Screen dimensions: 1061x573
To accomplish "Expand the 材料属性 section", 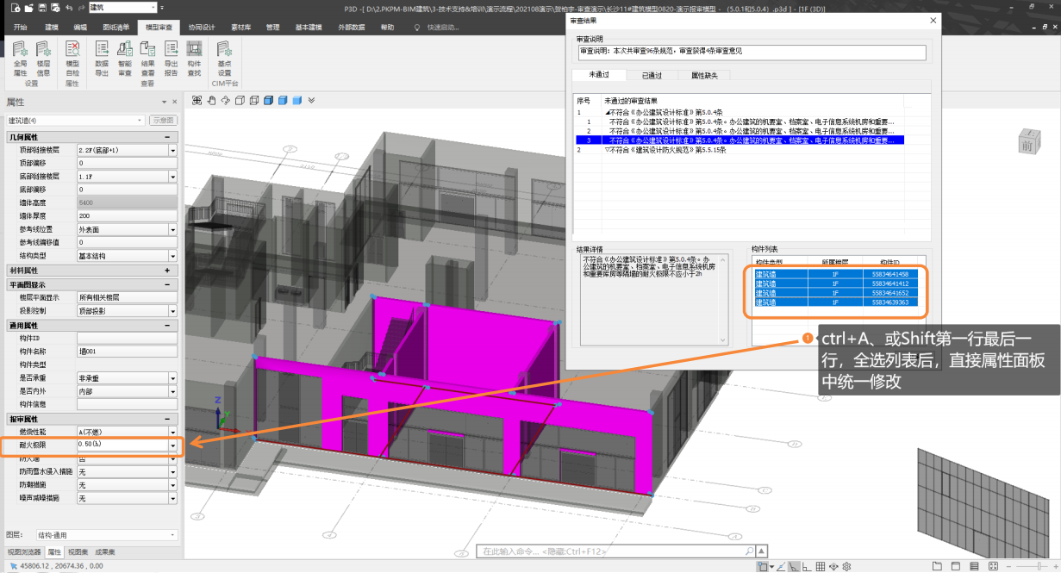I will pos(167,270).
